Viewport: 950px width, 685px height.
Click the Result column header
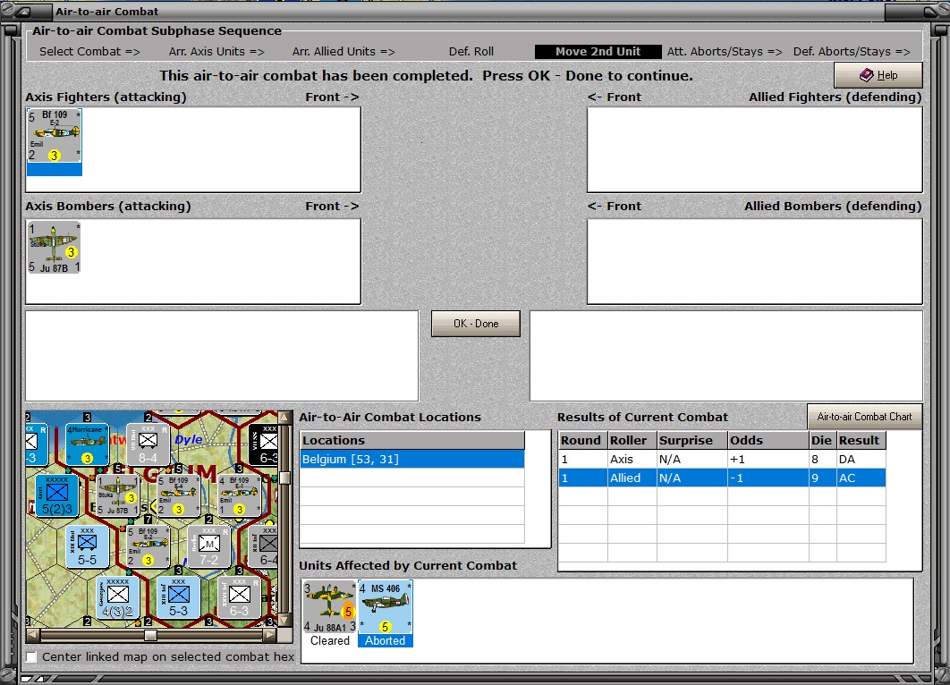click(x=861, y=440)
